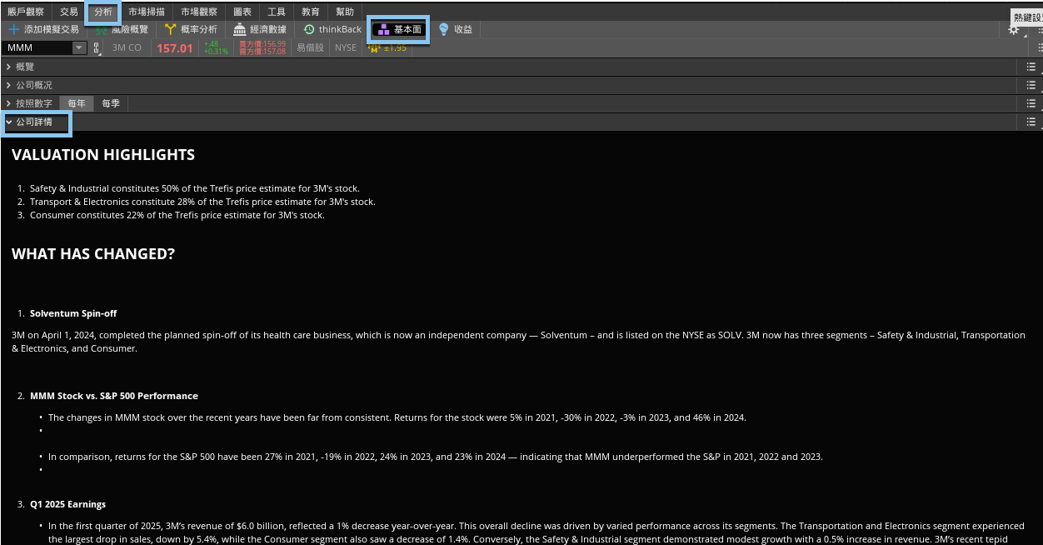This screenshot has height=545, width=1043.
Task: Open the 收益 sub-tab
Action: [x=456, y=29]
